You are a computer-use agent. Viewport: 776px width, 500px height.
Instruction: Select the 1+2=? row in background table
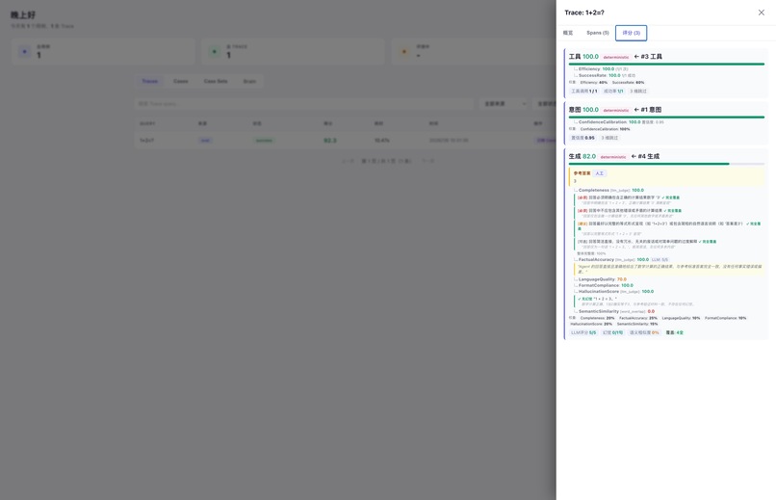tap(346, 140)
